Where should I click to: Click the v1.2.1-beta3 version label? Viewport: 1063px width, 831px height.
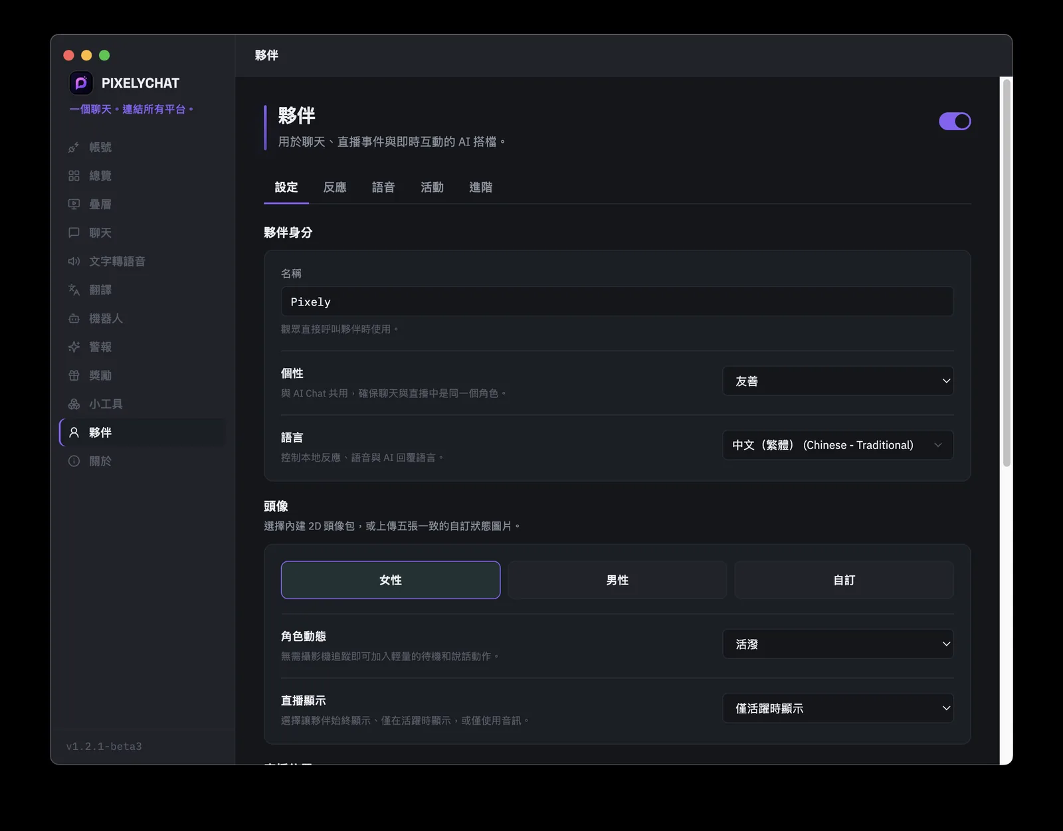(104, 747)
